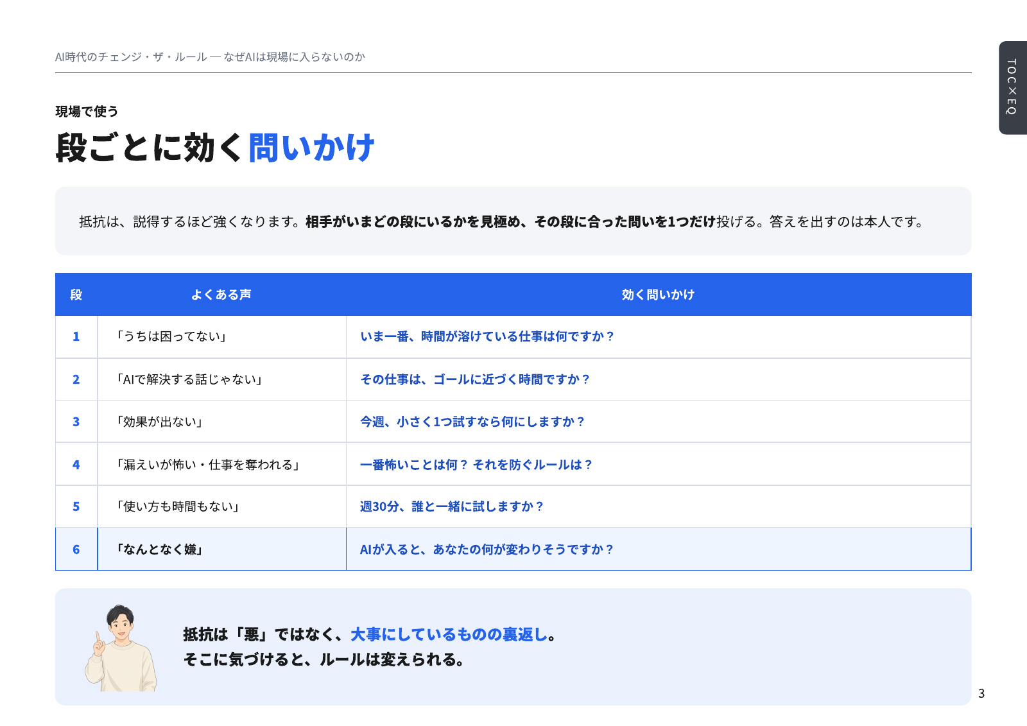Click 'いま一番、時間が溶けている仕事は何ですか？'
The image size is (1027, 726).
[x=487, y=336]
